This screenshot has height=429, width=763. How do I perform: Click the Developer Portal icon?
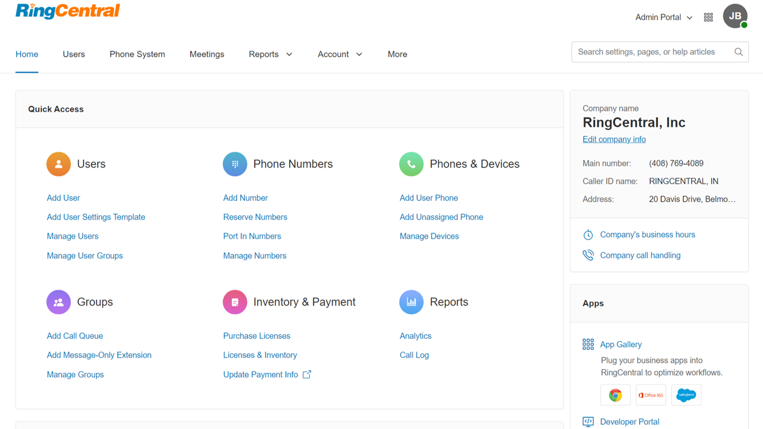tap(588, 422)
